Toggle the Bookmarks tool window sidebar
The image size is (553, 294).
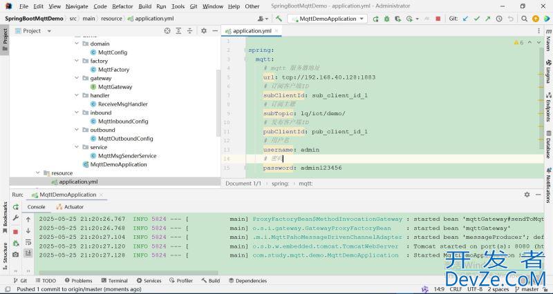coord(5,215)
